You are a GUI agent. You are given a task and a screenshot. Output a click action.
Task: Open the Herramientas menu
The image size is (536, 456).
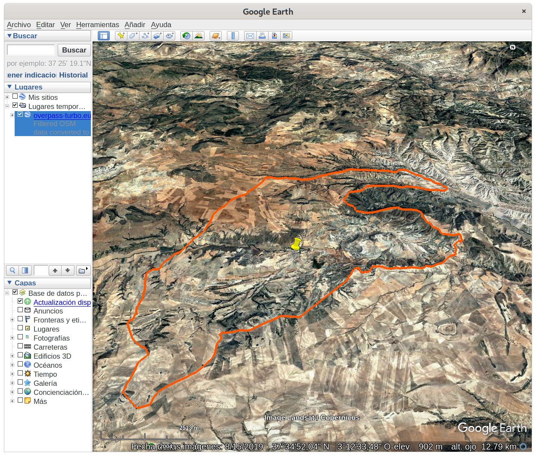(x=97, y=25)
